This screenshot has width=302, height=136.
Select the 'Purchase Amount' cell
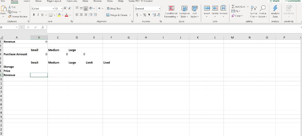[17, 54]
